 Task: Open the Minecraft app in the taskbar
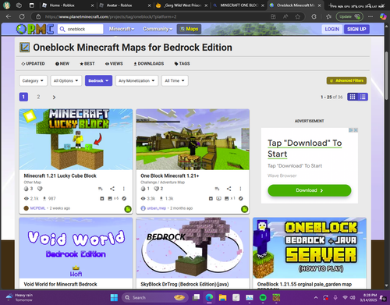(276, 297)
